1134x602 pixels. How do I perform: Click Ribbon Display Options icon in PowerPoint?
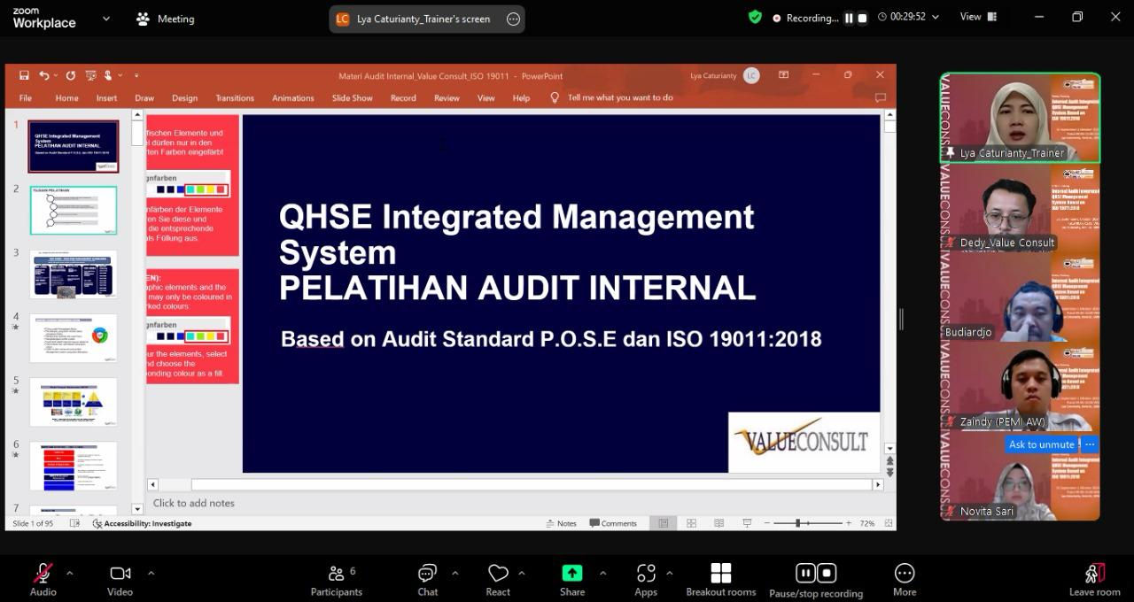coord(783,75)
